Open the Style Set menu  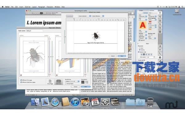[28, 7]
